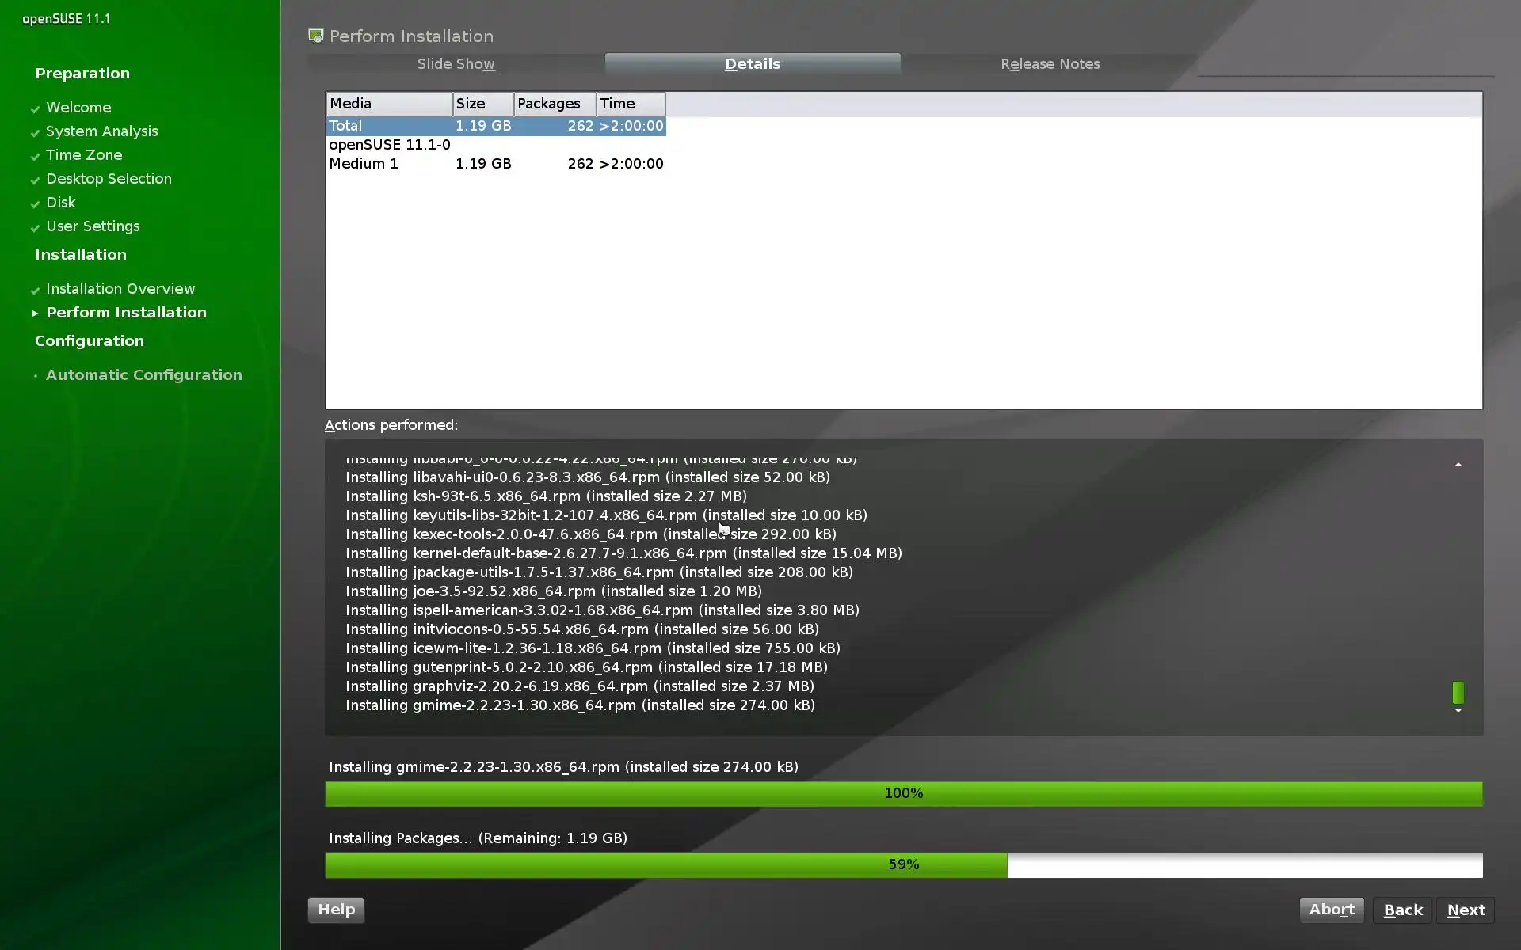The height and width of the screenshot is (950, 1521).
Task: Click the Perform Installation title icon
Action: pyautogui.click(x=316, y=36)
